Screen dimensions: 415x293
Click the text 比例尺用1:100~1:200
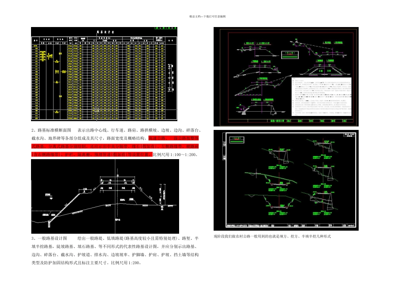(176, 154)
